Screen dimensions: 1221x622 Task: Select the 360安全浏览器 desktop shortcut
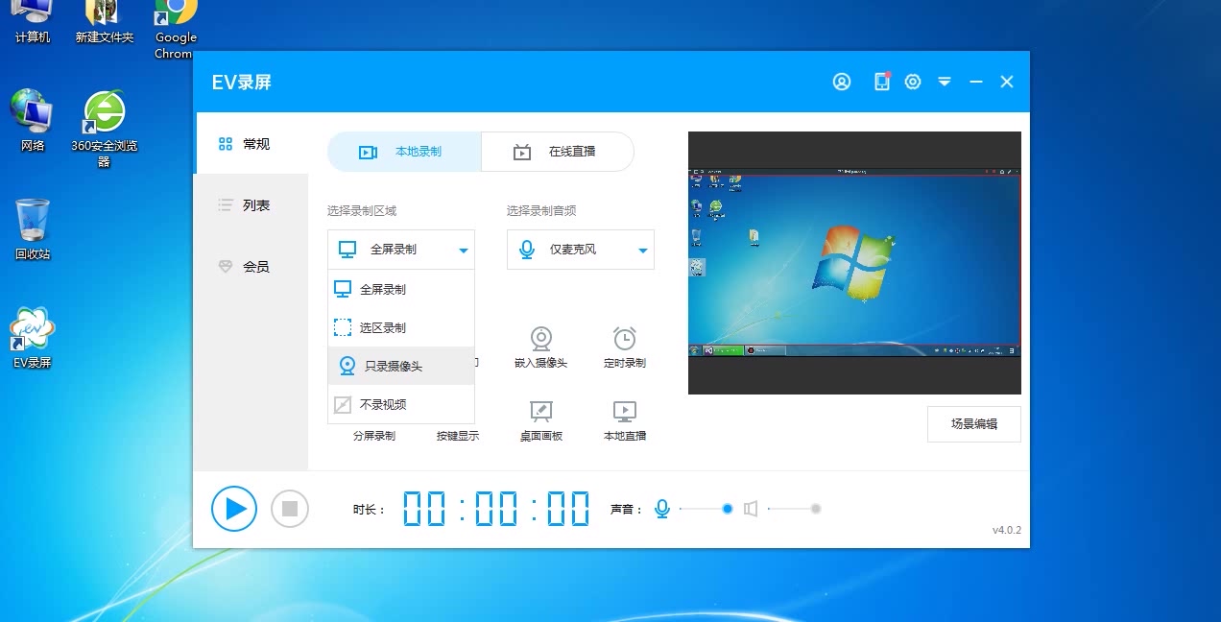[x=105, y=129]
